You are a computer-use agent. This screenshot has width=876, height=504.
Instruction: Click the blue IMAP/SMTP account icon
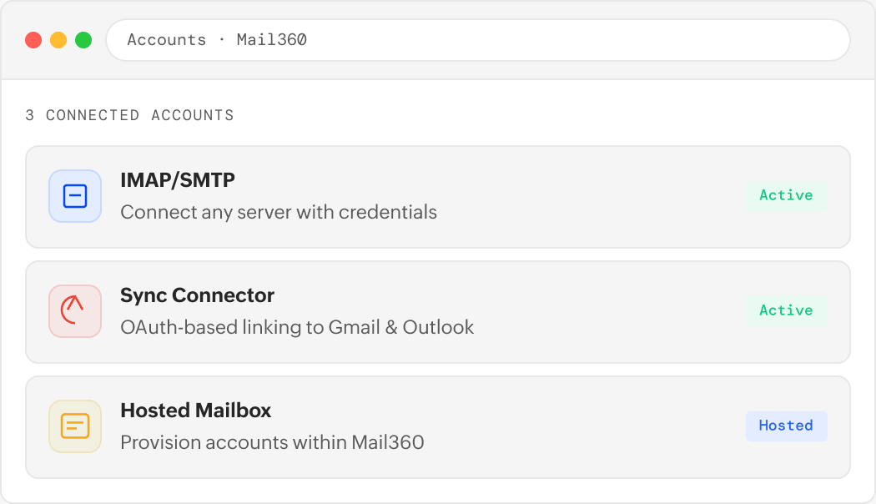[75, 196]
